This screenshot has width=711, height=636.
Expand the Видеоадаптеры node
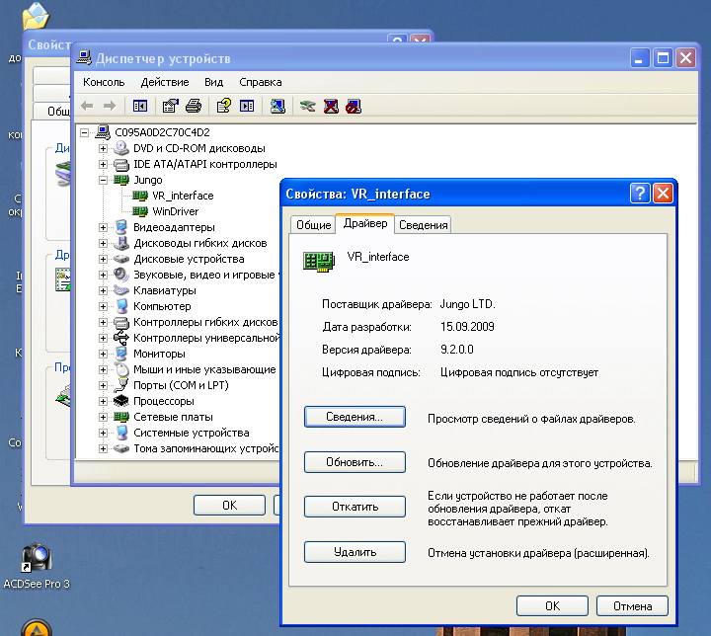tap(105, 227)
